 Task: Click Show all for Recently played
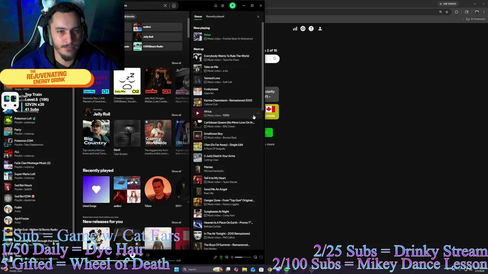(176, 171)
